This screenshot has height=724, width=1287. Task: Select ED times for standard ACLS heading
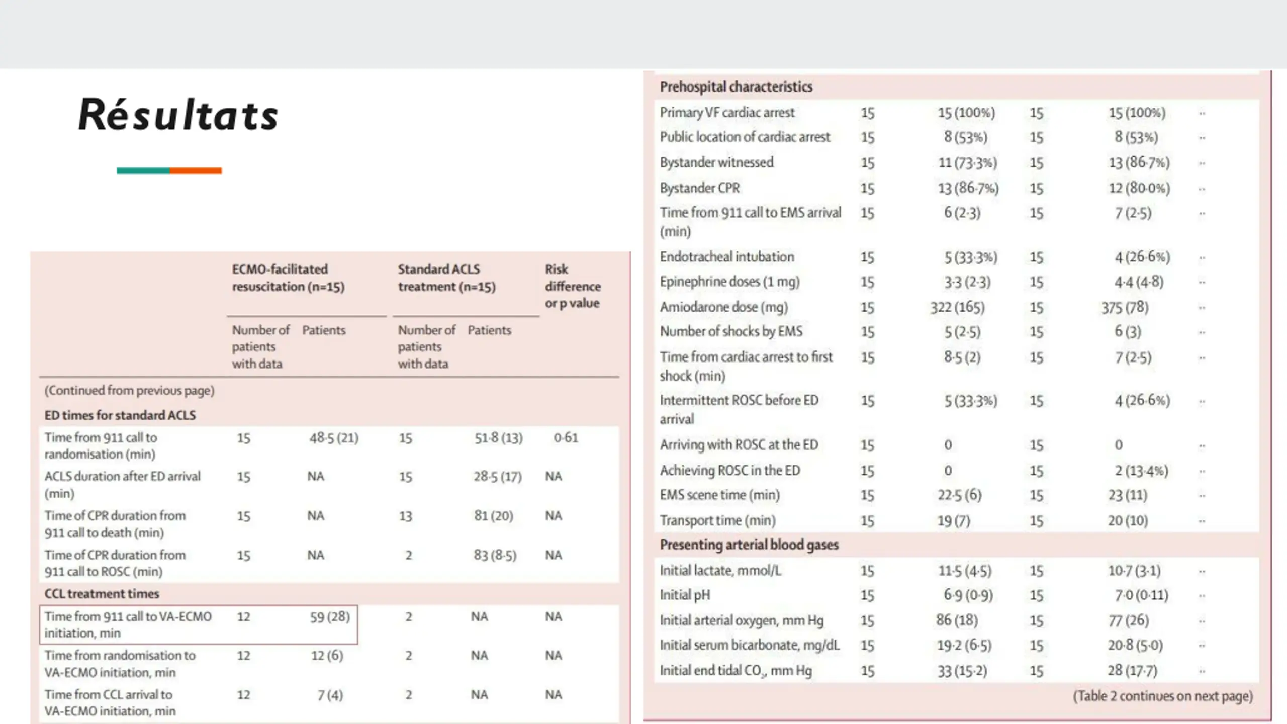coord(120,415)
